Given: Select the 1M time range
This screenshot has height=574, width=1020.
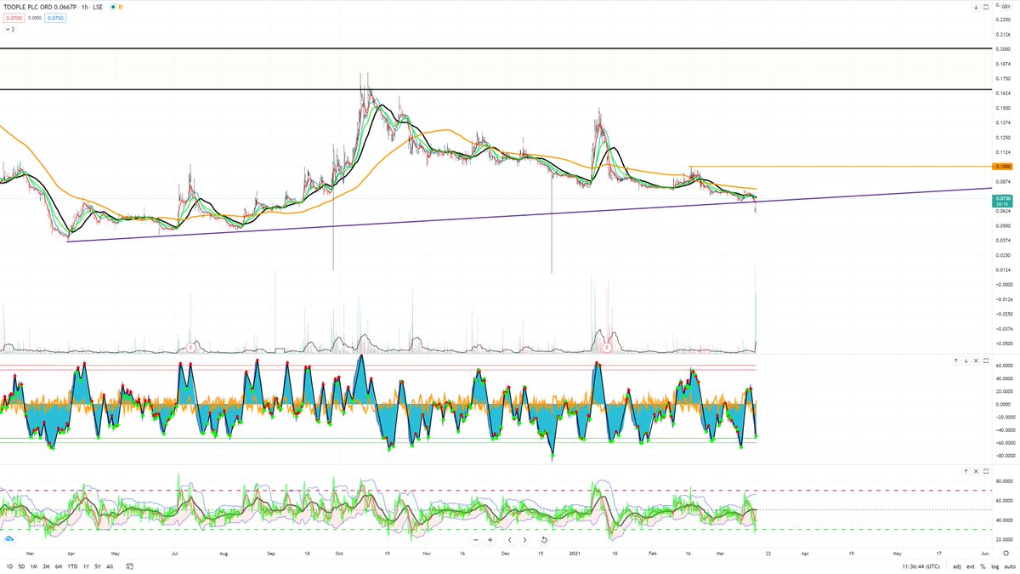Looking at the screenshot, I should pos(33,565).
